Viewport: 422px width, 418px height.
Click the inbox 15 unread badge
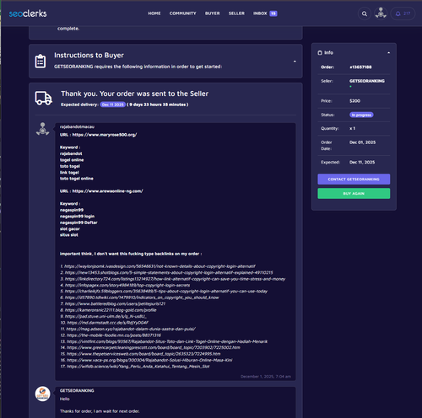[273, 13]
